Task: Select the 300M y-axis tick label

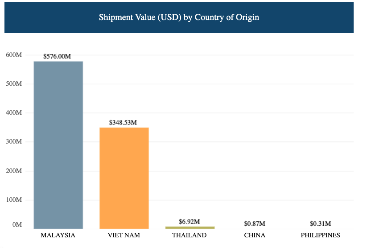Action: tap(14, 142)
